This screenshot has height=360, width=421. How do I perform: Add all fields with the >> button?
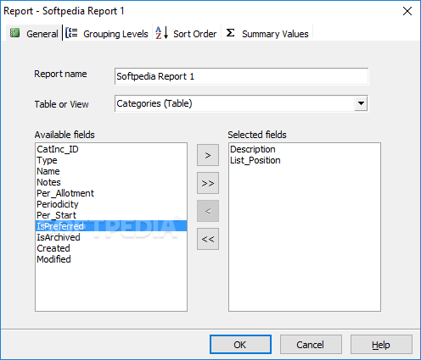click(208, 183)
